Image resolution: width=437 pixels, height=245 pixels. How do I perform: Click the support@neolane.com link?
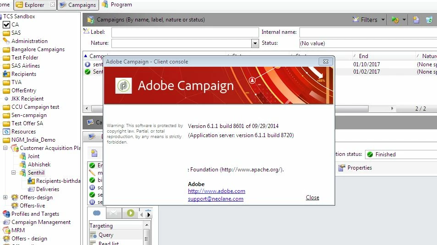tap(216, 199)
